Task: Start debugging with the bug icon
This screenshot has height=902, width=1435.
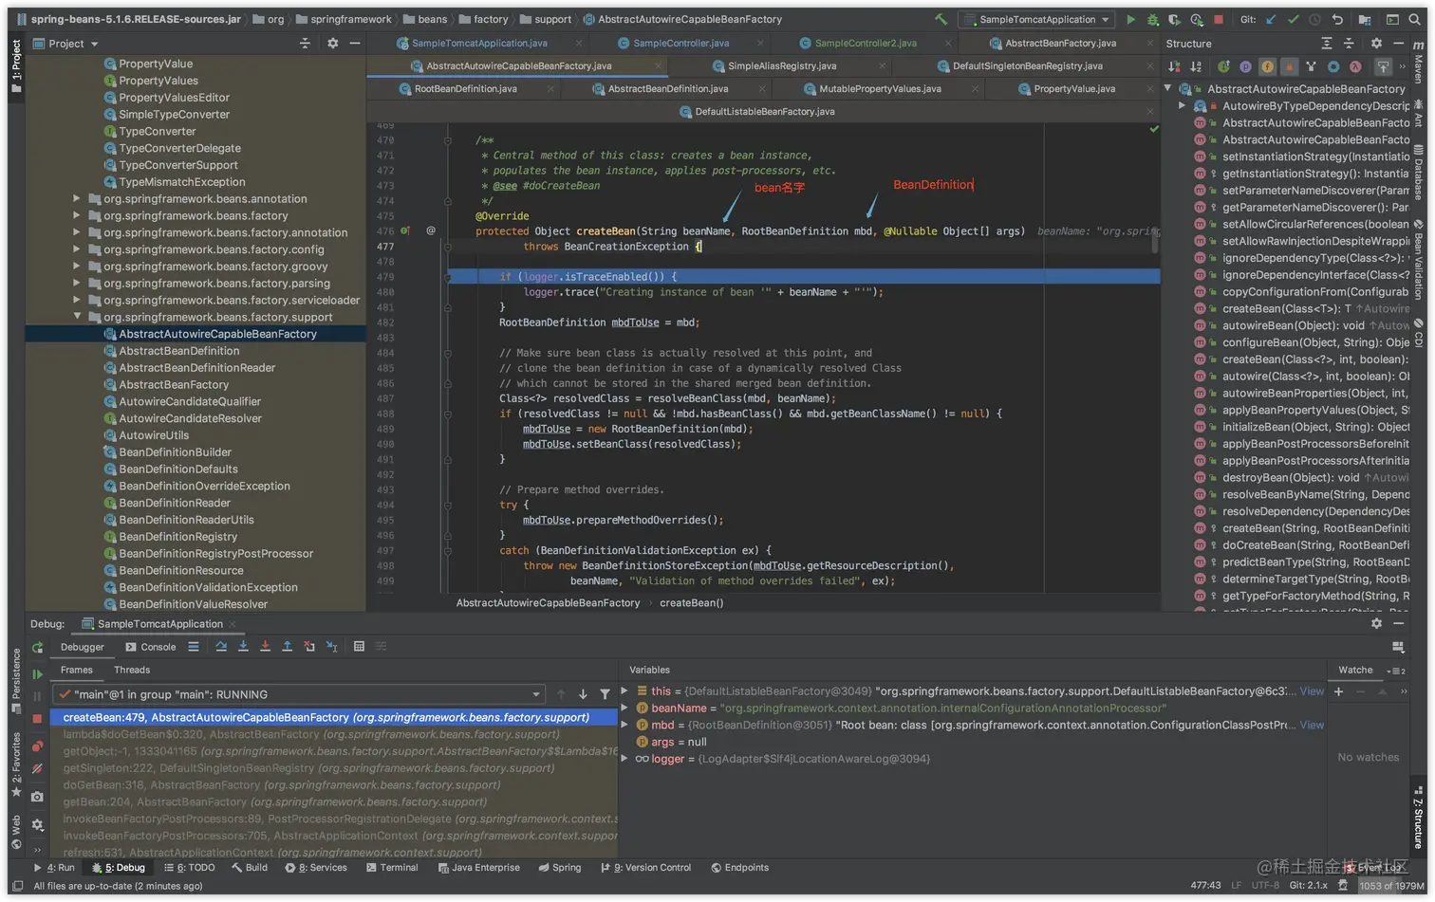Action: [x=1152, y=19]
